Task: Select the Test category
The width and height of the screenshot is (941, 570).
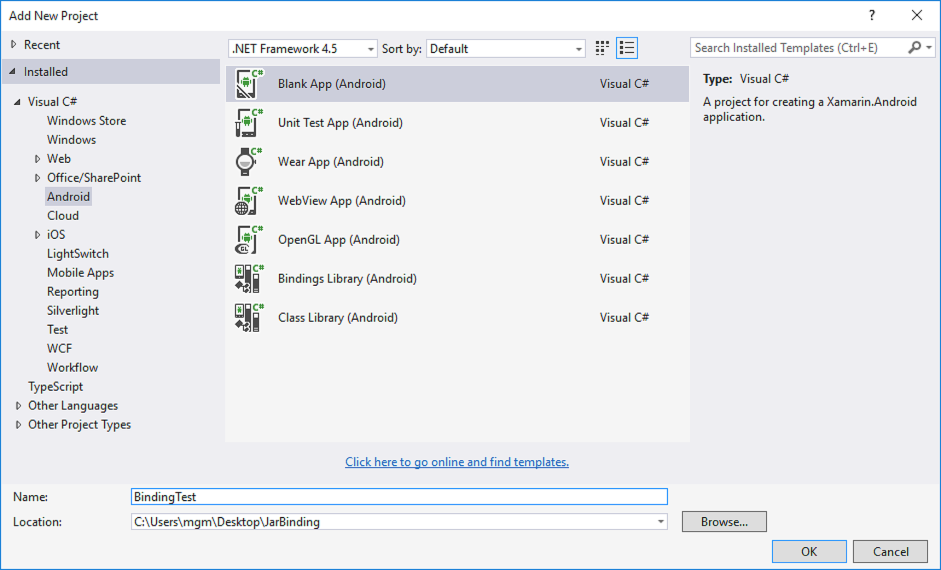Action: click(x=57, y=330)
